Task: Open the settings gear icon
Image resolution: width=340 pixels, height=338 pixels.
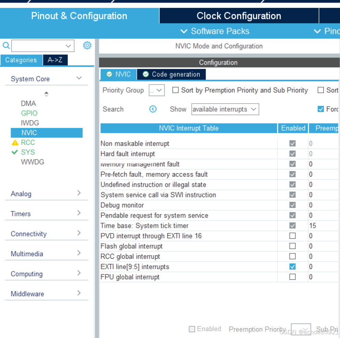Action: [87, 45]
